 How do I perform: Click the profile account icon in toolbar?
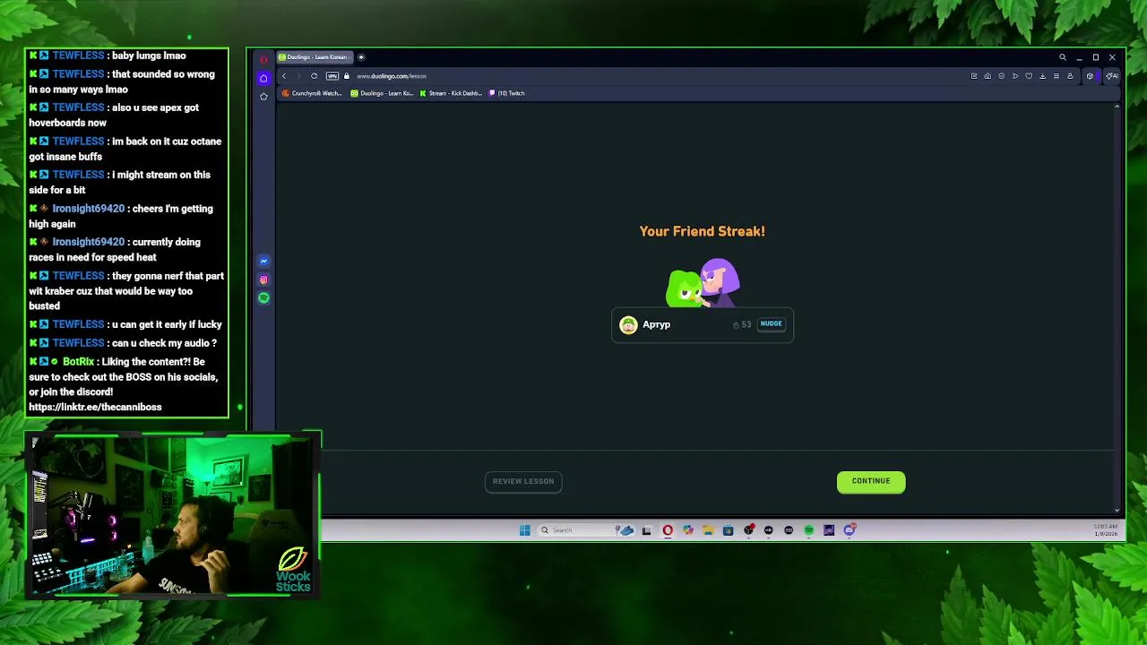point(1070,76)
